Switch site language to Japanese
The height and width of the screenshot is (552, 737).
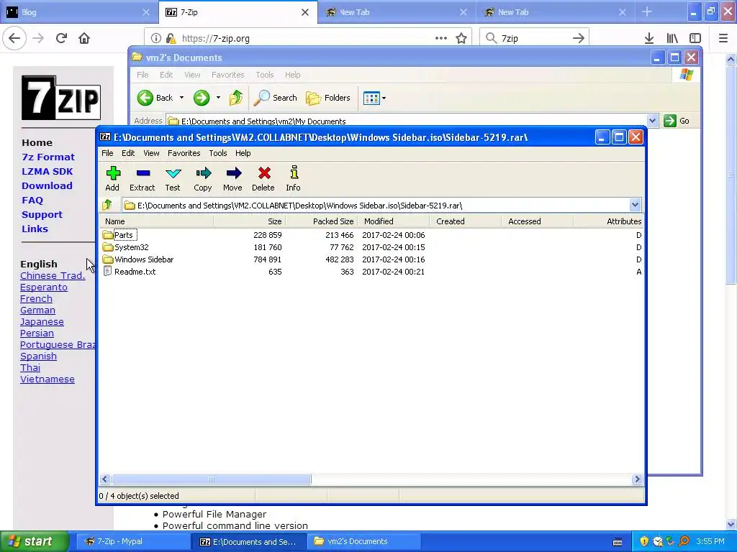click(x=42, y=321)
